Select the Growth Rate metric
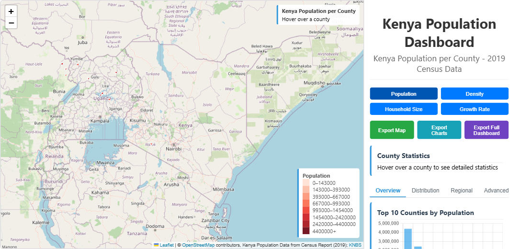Image resolution: width=520 pixels, height=249 pixels. click(474, 109)
